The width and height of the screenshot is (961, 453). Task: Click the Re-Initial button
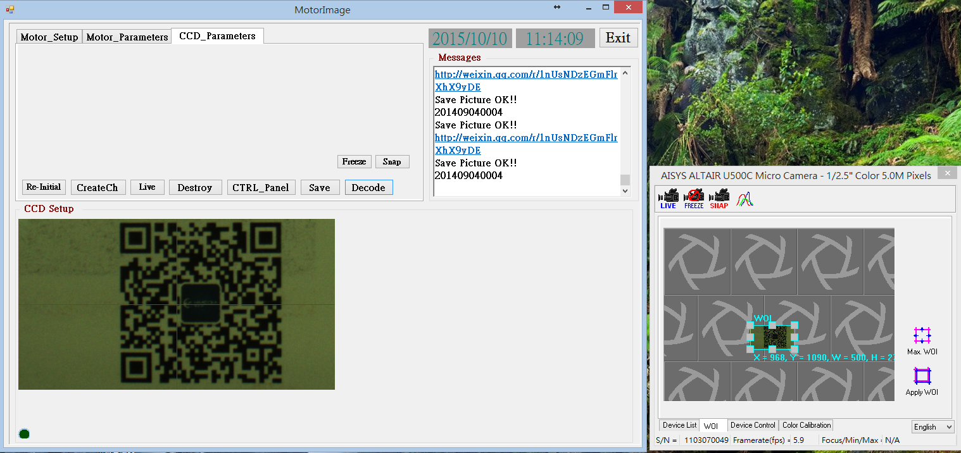point(44,187)
